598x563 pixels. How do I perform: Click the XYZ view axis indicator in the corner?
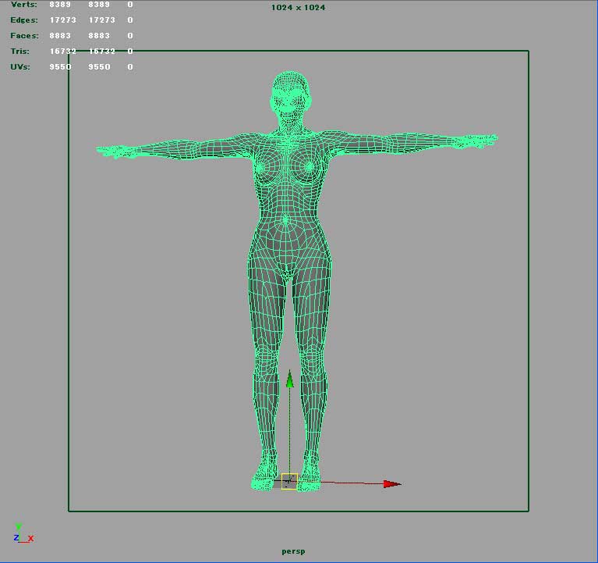click(x=22, y=533)
